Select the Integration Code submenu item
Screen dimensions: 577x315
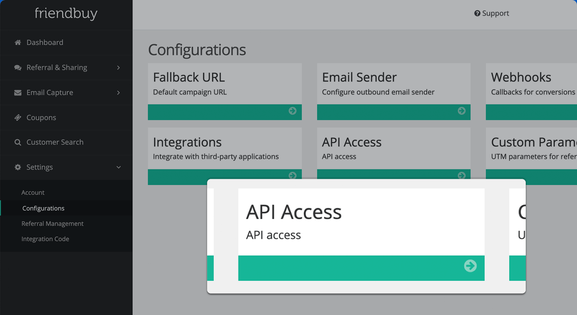click(45, 239)
